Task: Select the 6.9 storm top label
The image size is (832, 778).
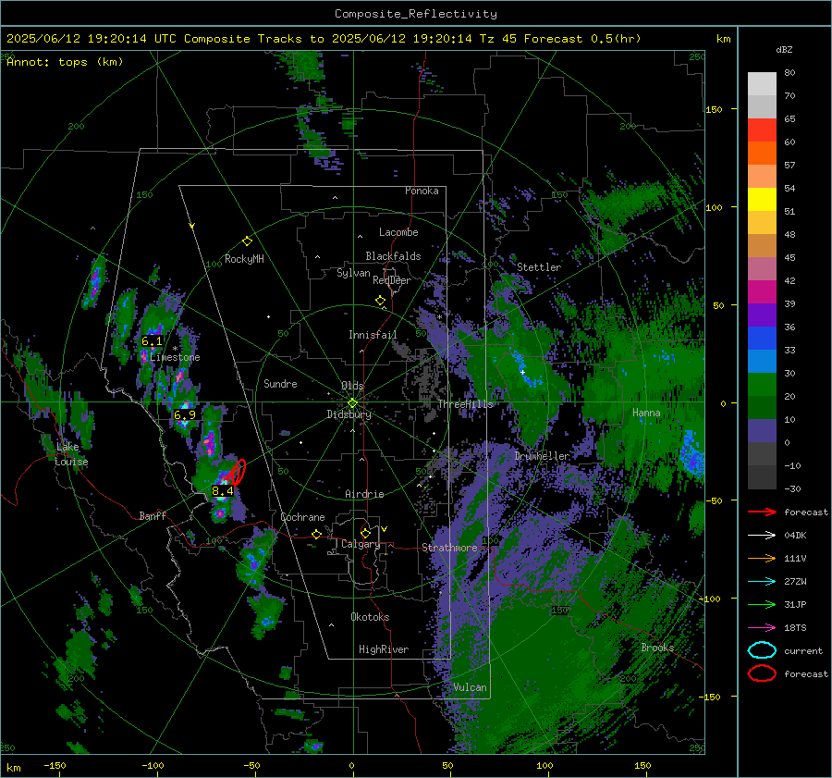Action: (185, 414)
